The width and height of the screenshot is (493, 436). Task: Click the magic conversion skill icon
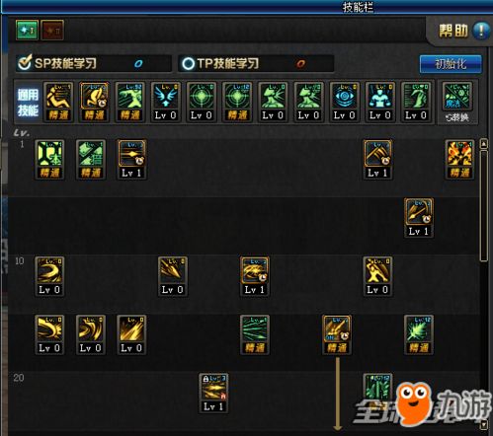[x=457, y=103]
